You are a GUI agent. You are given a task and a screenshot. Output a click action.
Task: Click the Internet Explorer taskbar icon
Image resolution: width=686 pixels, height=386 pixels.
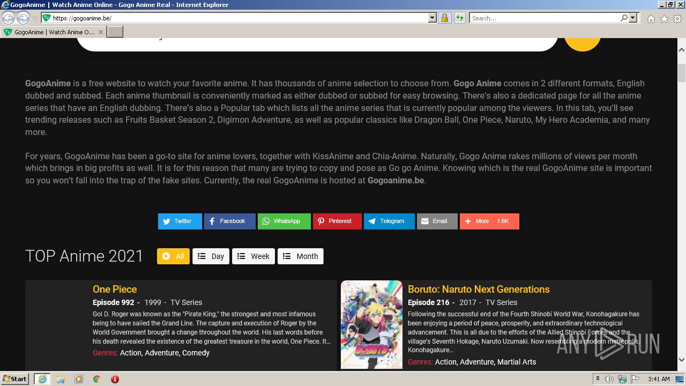point(42,379)
